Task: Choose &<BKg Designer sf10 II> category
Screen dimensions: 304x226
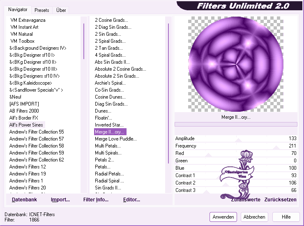Action: pos(33,62)
